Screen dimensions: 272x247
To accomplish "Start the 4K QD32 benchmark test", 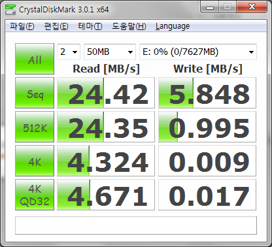I will point(35,195).
